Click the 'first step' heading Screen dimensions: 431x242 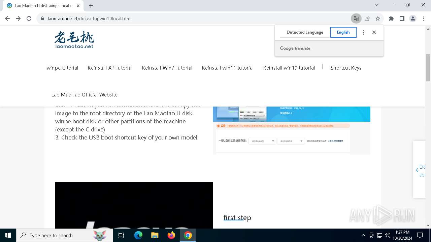pos(237,218)
